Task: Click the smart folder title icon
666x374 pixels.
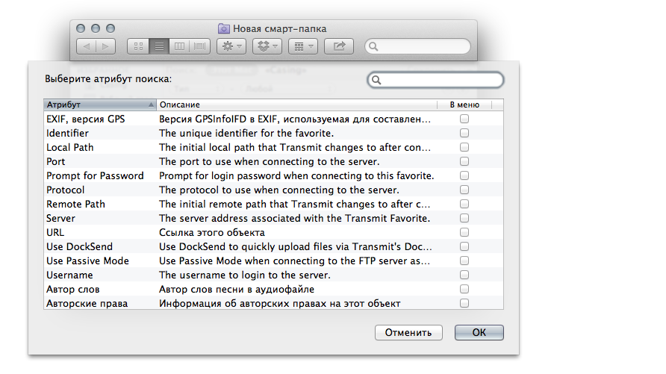Action: pyautogui.click(x=223, y=28)
